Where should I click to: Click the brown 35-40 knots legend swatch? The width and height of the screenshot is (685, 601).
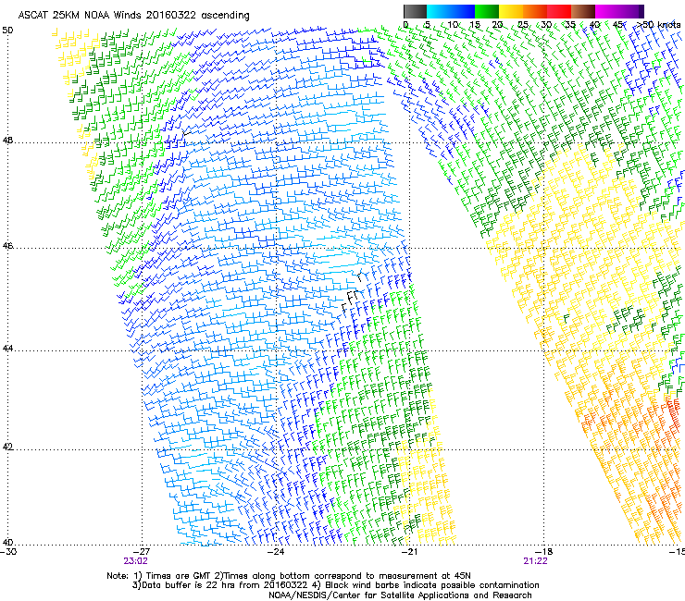tap(583, 11)
